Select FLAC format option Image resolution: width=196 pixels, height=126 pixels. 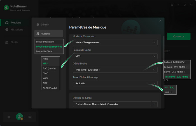pos(51,73)
